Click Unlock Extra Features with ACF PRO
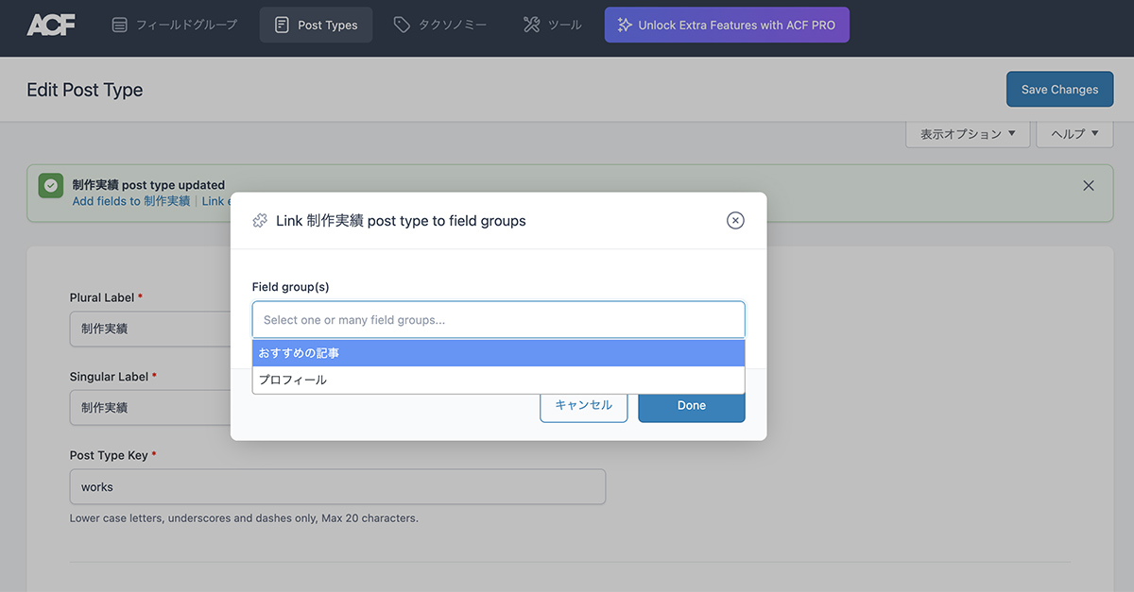The height and width of the screenshot is (592, 1134). pyautogui.click(x=727, y=25)
